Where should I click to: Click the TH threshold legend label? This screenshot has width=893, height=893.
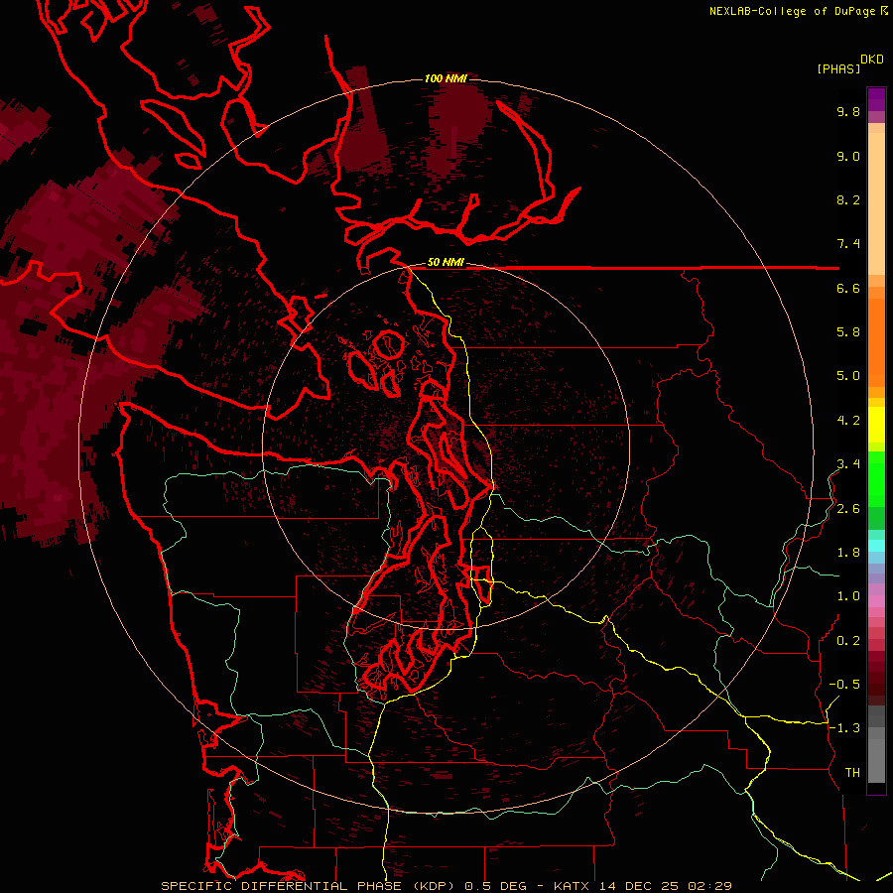tap(852, 773)
